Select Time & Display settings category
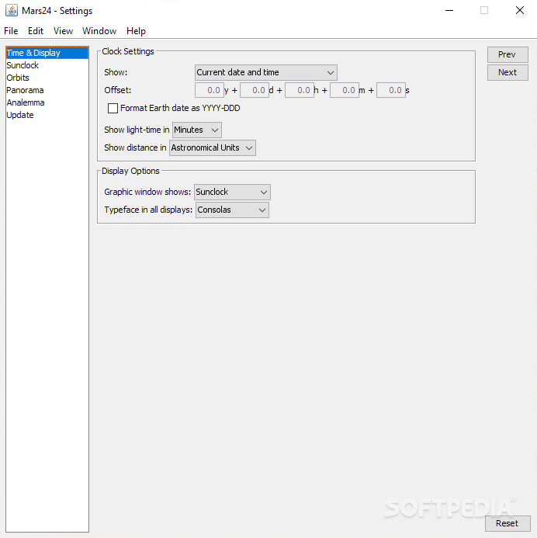537x538 pixels. pos(47,53)
